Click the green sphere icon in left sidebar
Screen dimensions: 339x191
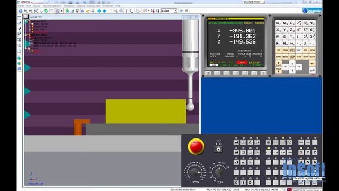(20, 58)
